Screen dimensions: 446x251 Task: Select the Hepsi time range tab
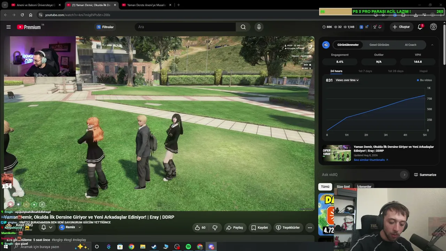(423, 71)
